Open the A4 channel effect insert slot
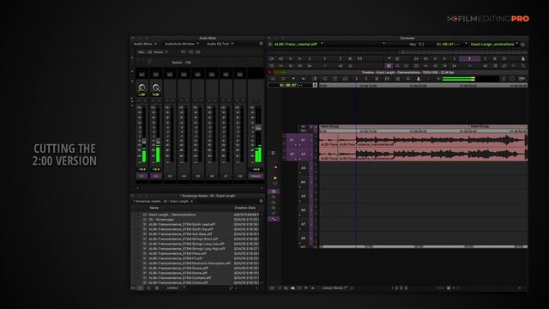Image resolution: width=549 pixels, height=309 pixels. (x=184, y=75)
